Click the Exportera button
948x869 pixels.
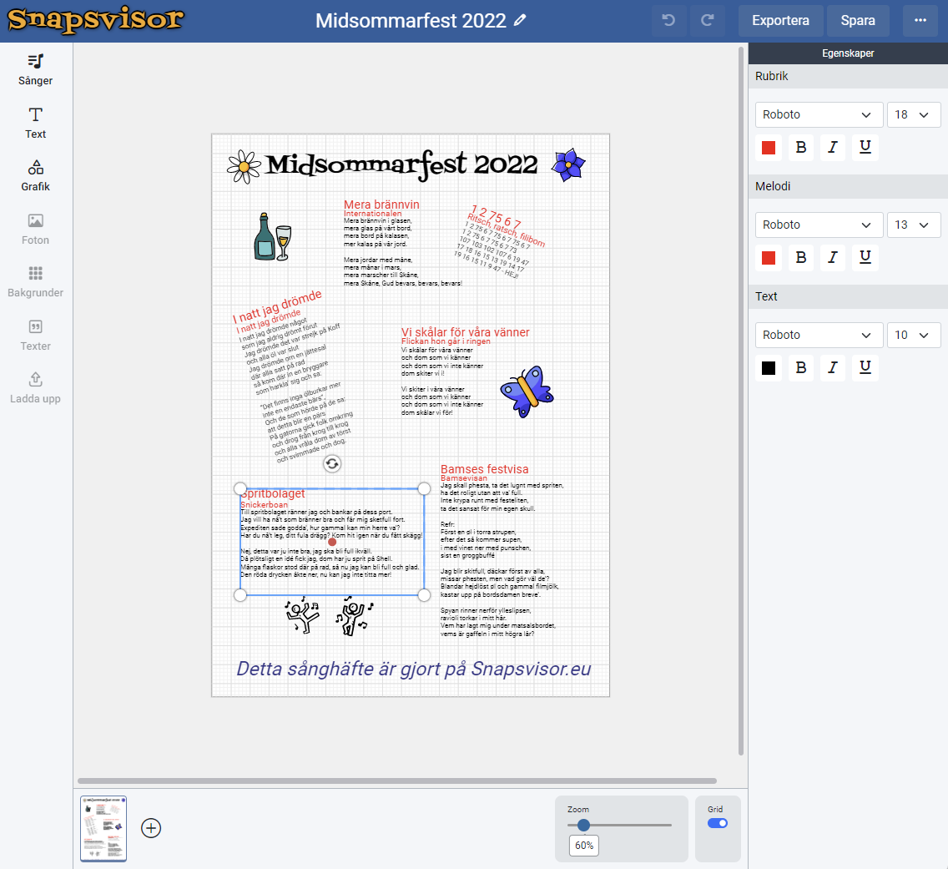[780, 21]
